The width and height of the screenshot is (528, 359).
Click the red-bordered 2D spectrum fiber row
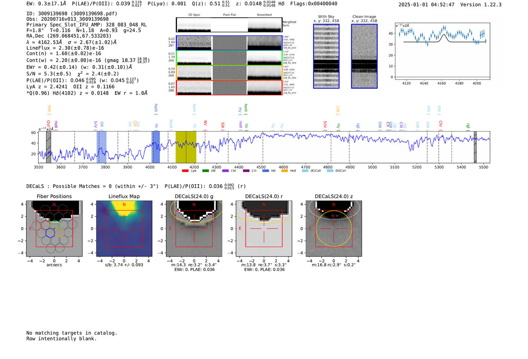click(229, 88)
